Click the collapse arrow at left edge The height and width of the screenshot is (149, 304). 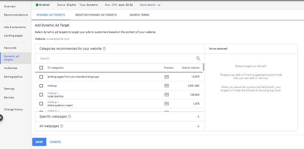(x=1, y=117)
